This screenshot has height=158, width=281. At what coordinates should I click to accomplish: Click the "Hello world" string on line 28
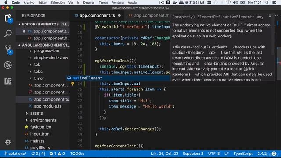pyautogui.click(x=157, y=106)
